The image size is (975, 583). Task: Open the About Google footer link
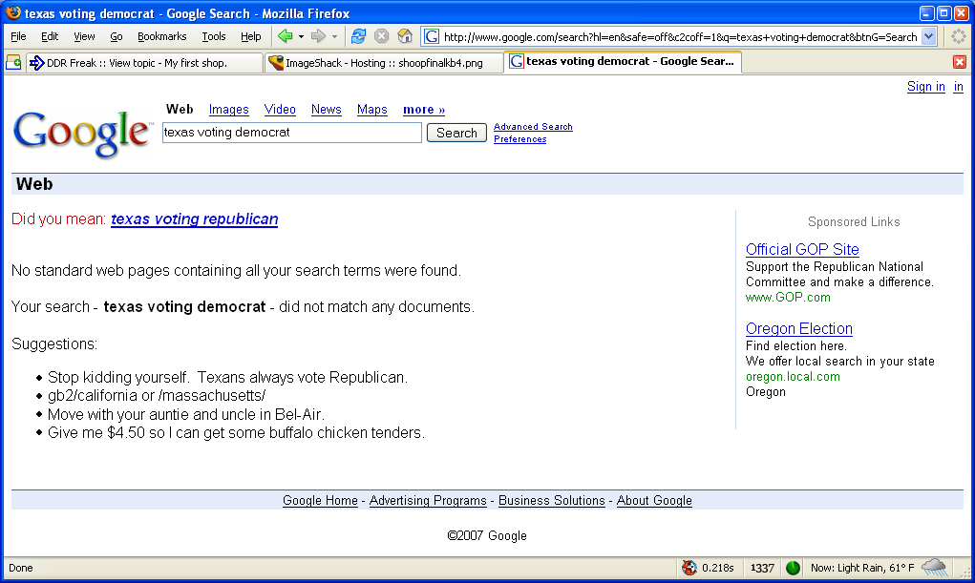click(x=654, y=500)
